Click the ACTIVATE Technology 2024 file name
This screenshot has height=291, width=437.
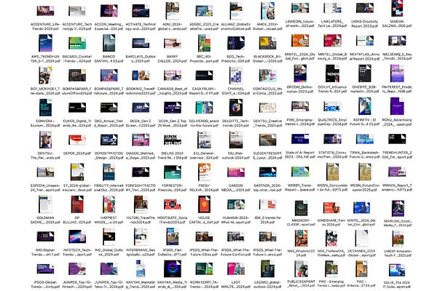(x=141, y=26)
